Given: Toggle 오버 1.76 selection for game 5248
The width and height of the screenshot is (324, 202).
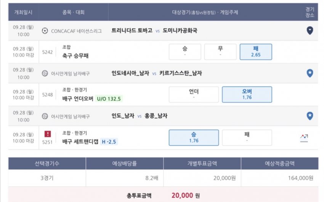Looking at the screenshot, I should (247, 95).
